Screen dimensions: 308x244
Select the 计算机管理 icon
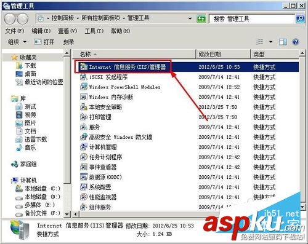click(84, 147)
